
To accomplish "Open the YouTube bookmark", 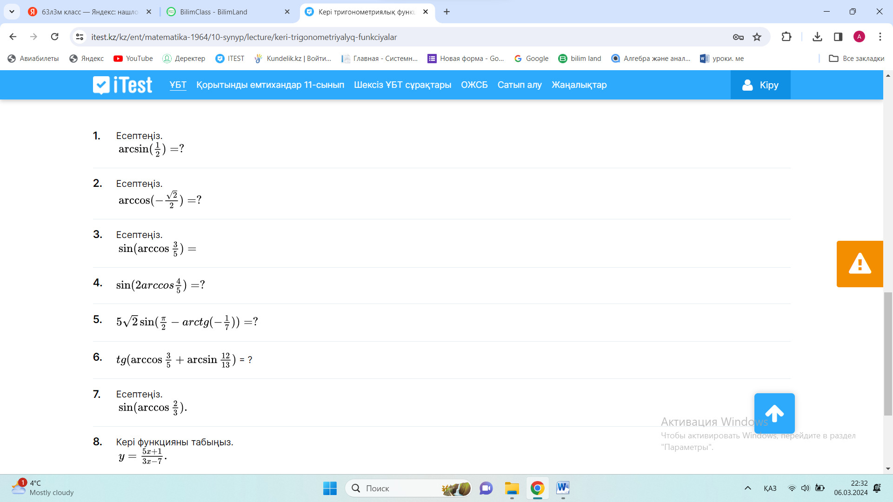I will point(133,59).
